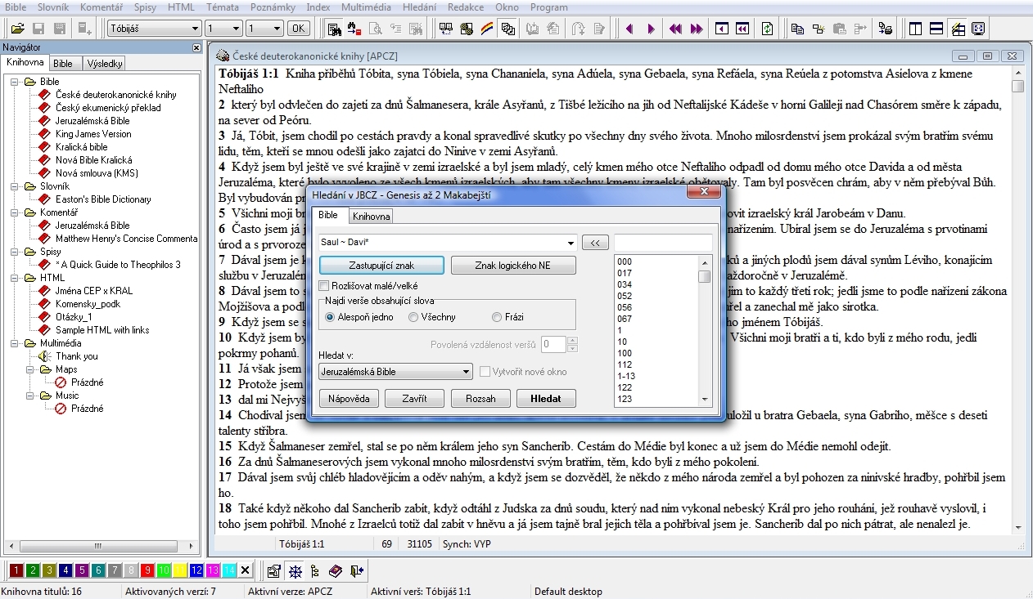The height and width of the screenshot is (599, 1033).
Task: Select blue color swatch number 12
Action: tap(196, 570)
